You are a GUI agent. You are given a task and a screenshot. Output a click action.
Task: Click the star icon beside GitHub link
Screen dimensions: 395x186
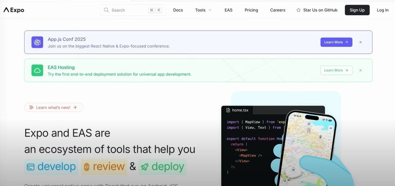[298, 10]
